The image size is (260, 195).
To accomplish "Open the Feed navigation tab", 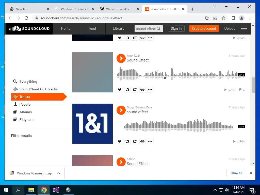I will pyautogui.click(x=92, y=28).
